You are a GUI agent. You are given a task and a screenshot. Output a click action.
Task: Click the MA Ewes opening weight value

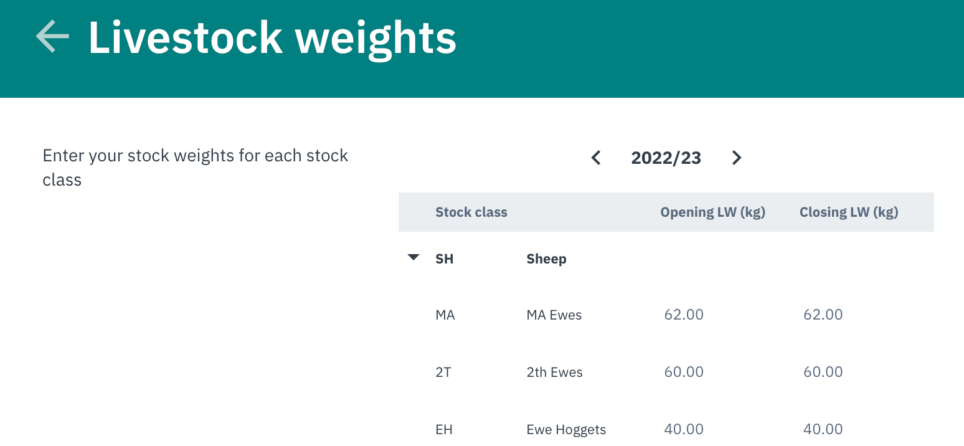(x=684, y=315)
